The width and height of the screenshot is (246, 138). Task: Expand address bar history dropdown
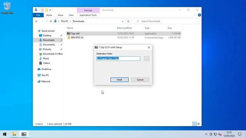[123, 21]
